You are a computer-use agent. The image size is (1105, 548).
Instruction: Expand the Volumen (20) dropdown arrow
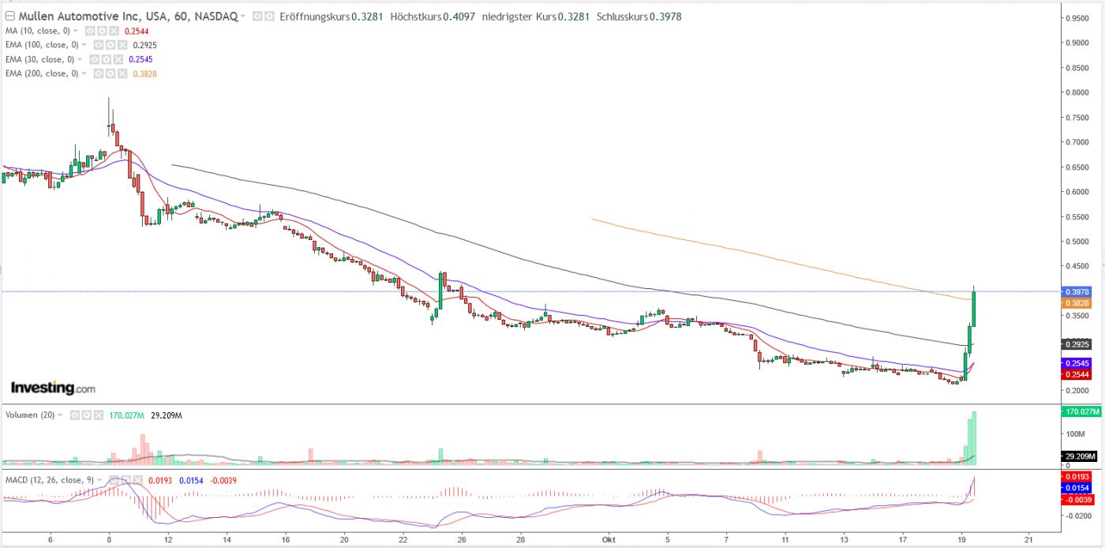tap(60, 415)
